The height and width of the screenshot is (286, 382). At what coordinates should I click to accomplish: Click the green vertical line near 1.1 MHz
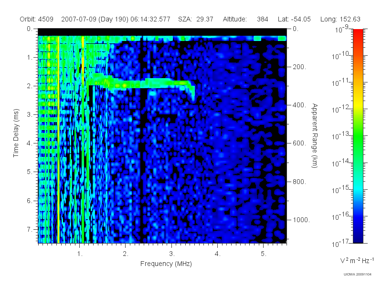coord(83,139)
